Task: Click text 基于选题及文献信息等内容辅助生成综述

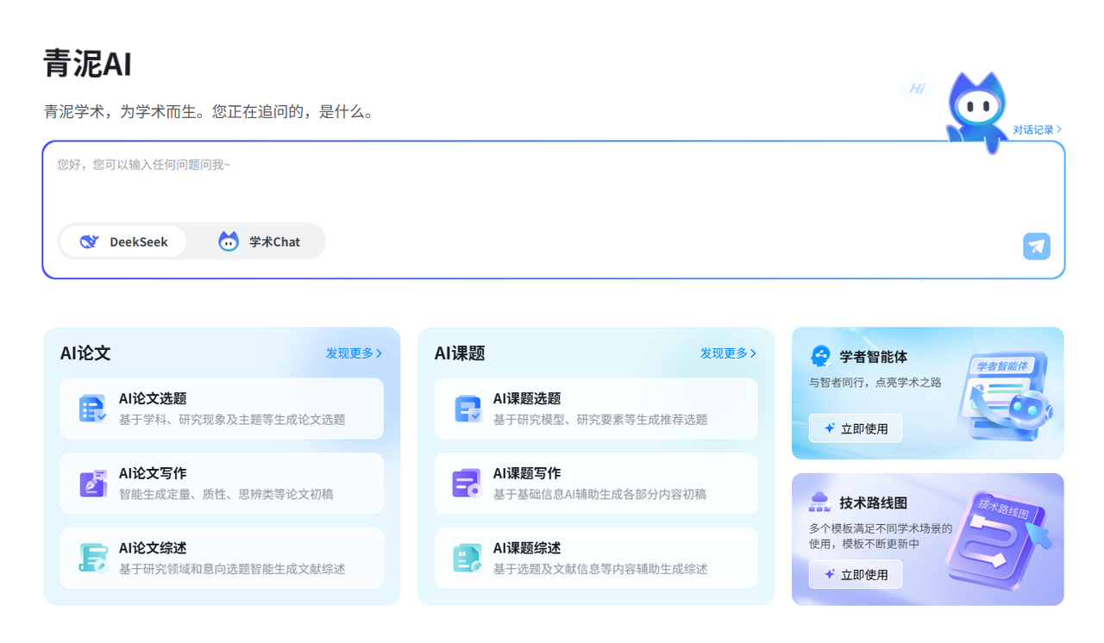Action: point(600,569)
